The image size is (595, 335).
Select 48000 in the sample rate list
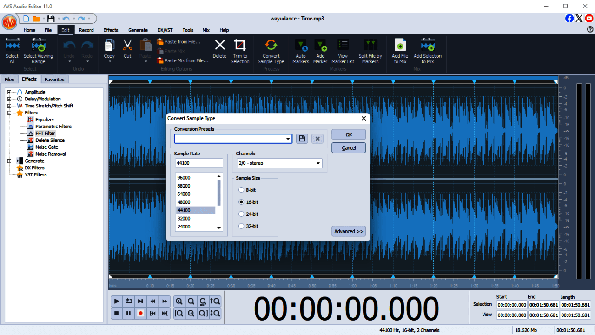click(x=184, y=202)
